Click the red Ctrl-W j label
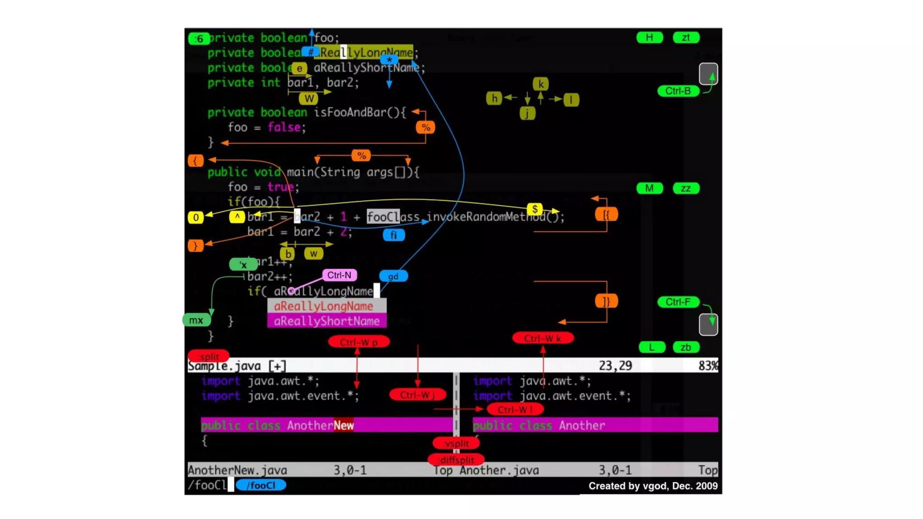The width and height of the screenshot is (923, 519). coord(417,395)
